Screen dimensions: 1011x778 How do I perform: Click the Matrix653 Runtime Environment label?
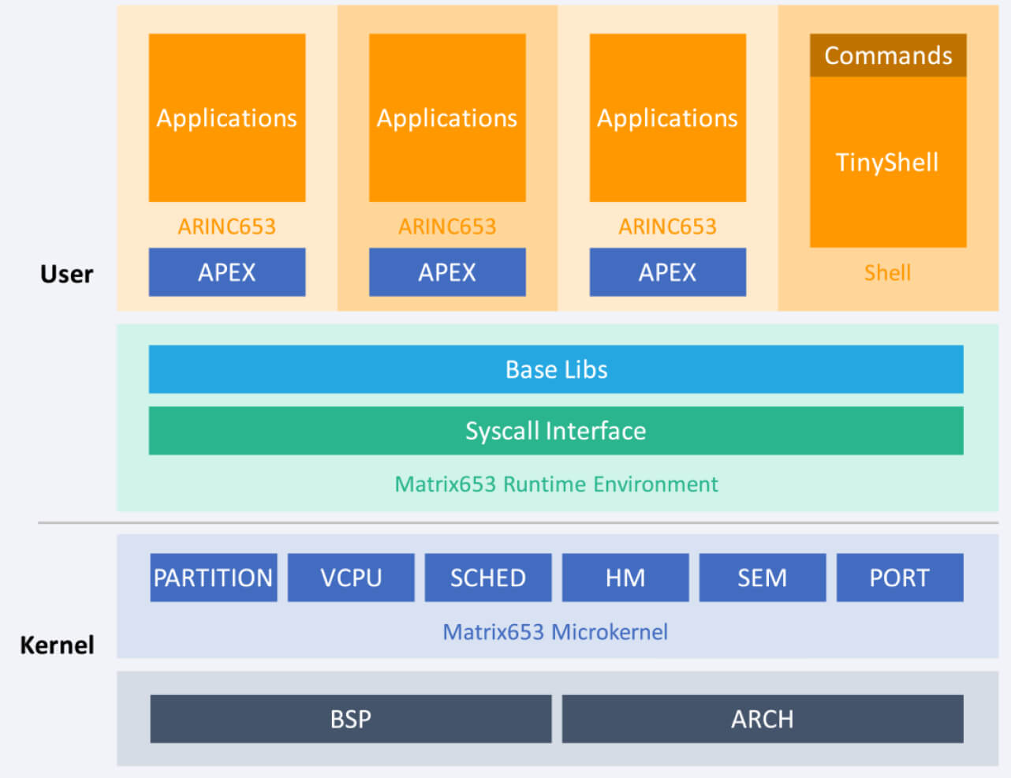[556, 484]
